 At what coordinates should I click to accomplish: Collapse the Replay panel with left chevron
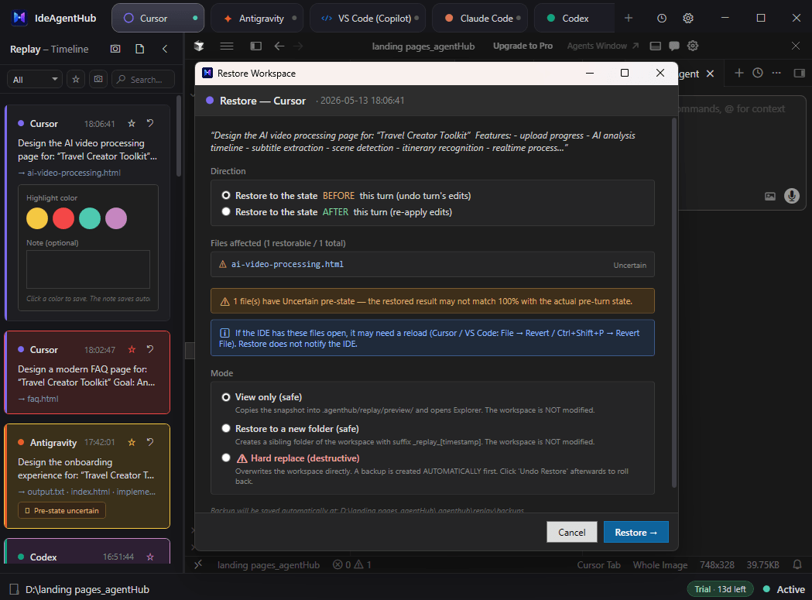pyautogui.click(x=165, y=49)
